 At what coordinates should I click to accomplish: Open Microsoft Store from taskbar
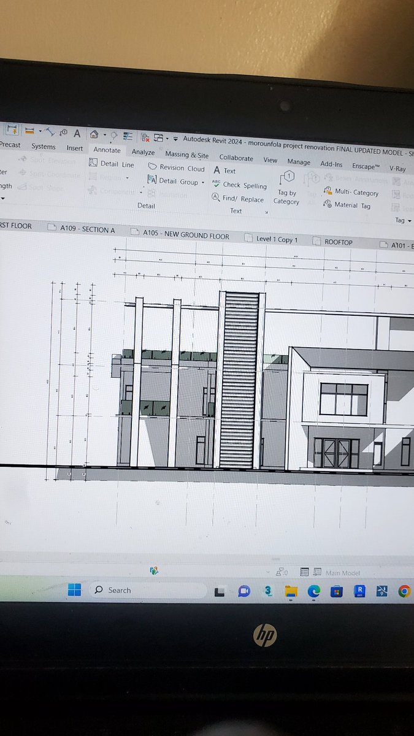click(x=336, y=591)
